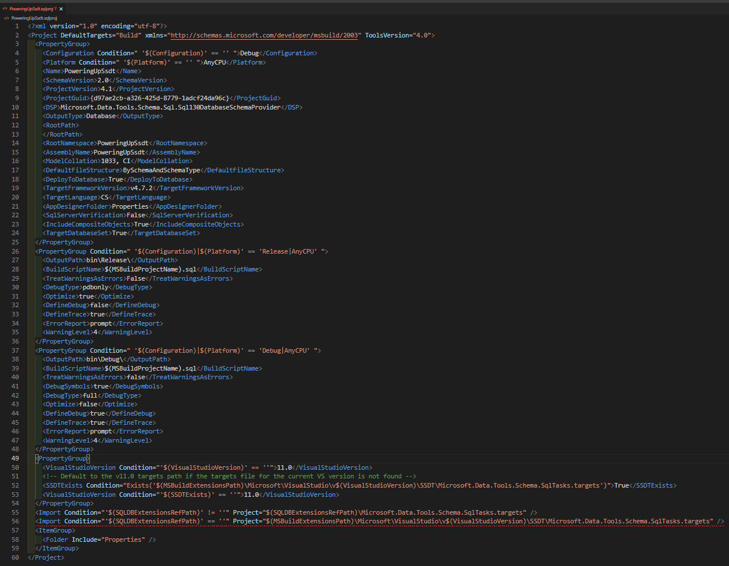Place cursor on the utf-8 encoding value
The width and height of the screenshot is (729, 566).
pyautogui.click(x=148, y=26)
